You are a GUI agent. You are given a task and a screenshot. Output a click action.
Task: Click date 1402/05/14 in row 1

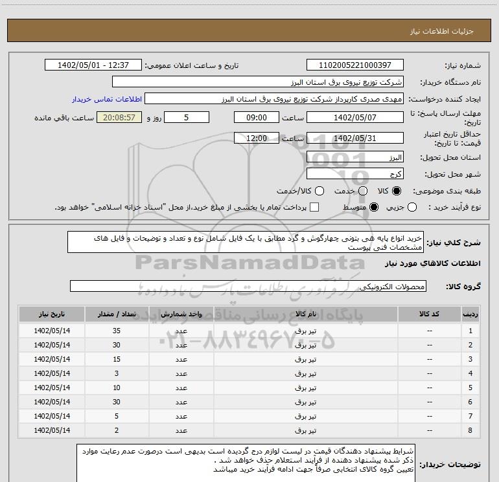[x=52, y=331]
